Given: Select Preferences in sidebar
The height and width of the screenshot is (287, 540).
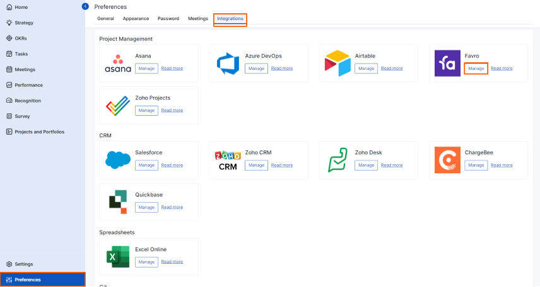Looking at the screenshot, I should [43, 279].
